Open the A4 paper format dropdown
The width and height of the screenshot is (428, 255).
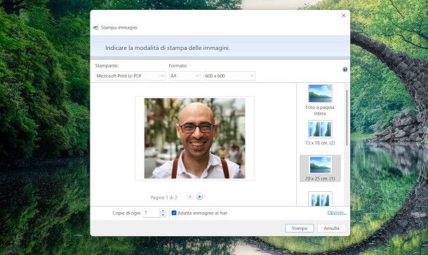pos(185,76)
